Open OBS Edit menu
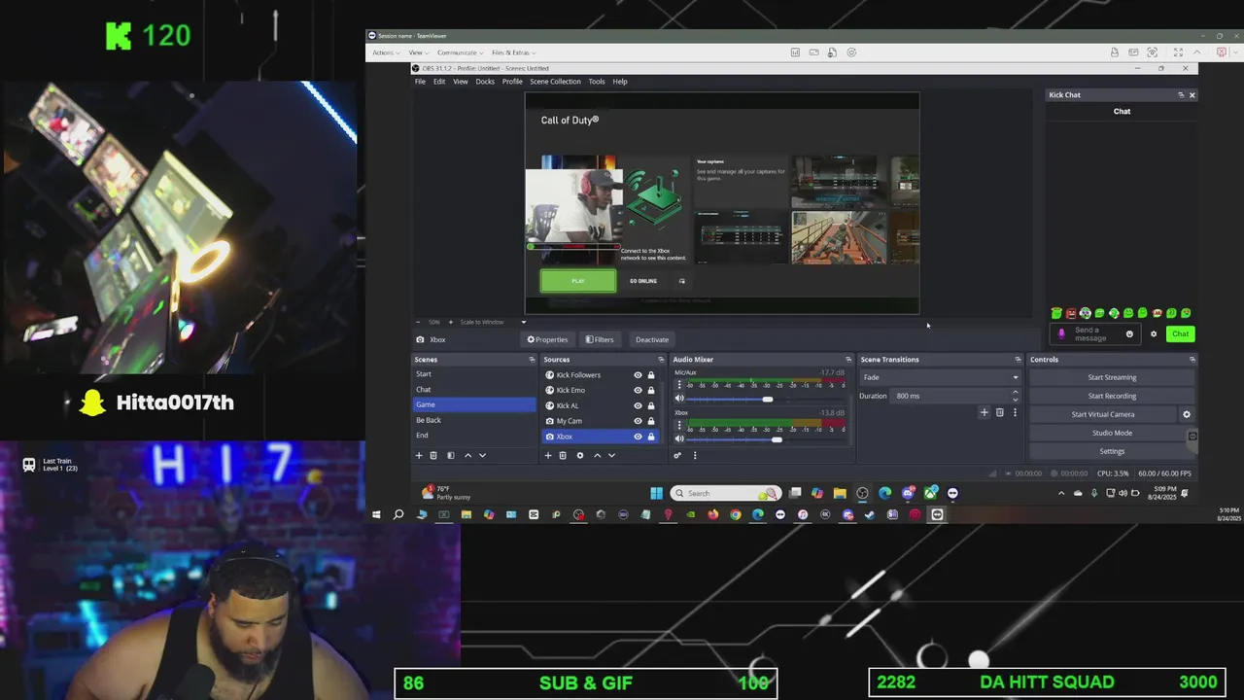 (439, 82)
